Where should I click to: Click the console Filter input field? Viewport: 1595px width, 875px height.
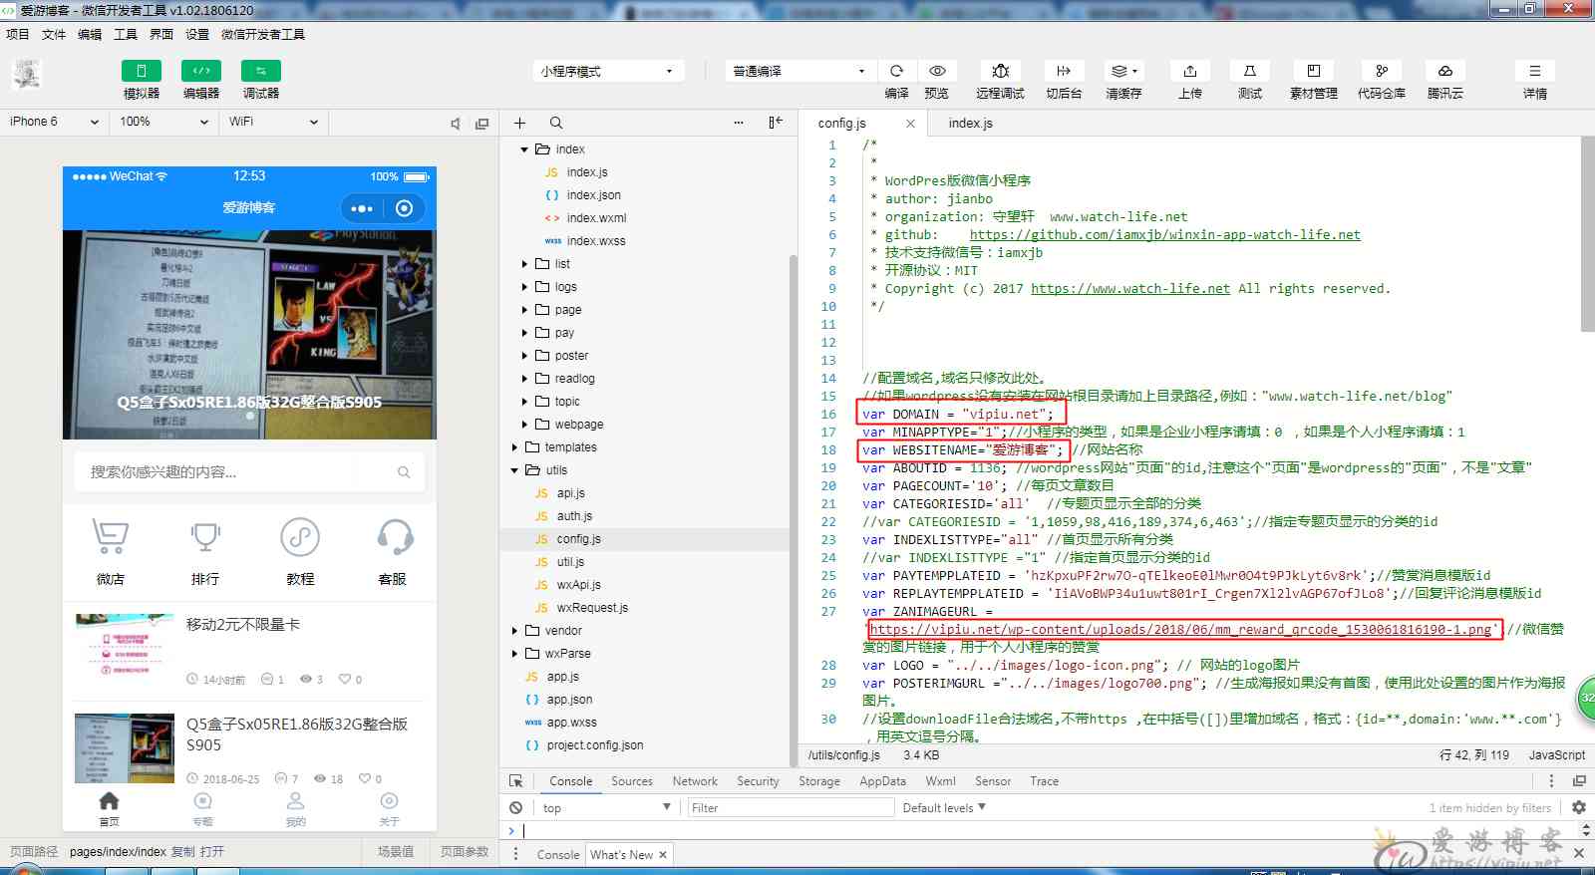tap(790, 808)
